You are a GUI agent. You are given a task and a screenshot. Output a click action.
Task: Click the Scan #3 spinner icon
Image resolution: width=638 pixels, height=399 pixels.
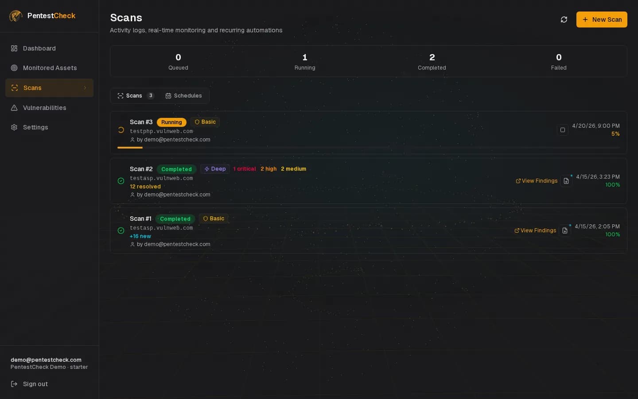coord(121,130)
